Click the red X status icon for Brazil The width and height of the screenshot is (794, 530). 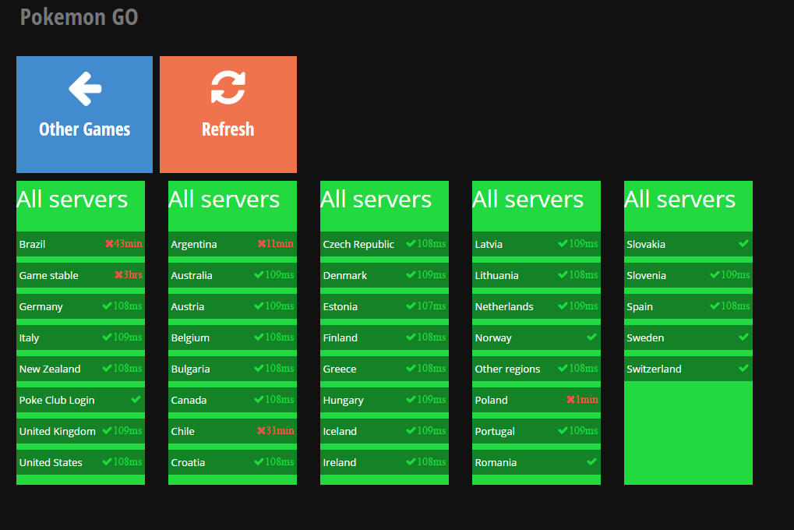pyautogui.click(x=109, y=244)
